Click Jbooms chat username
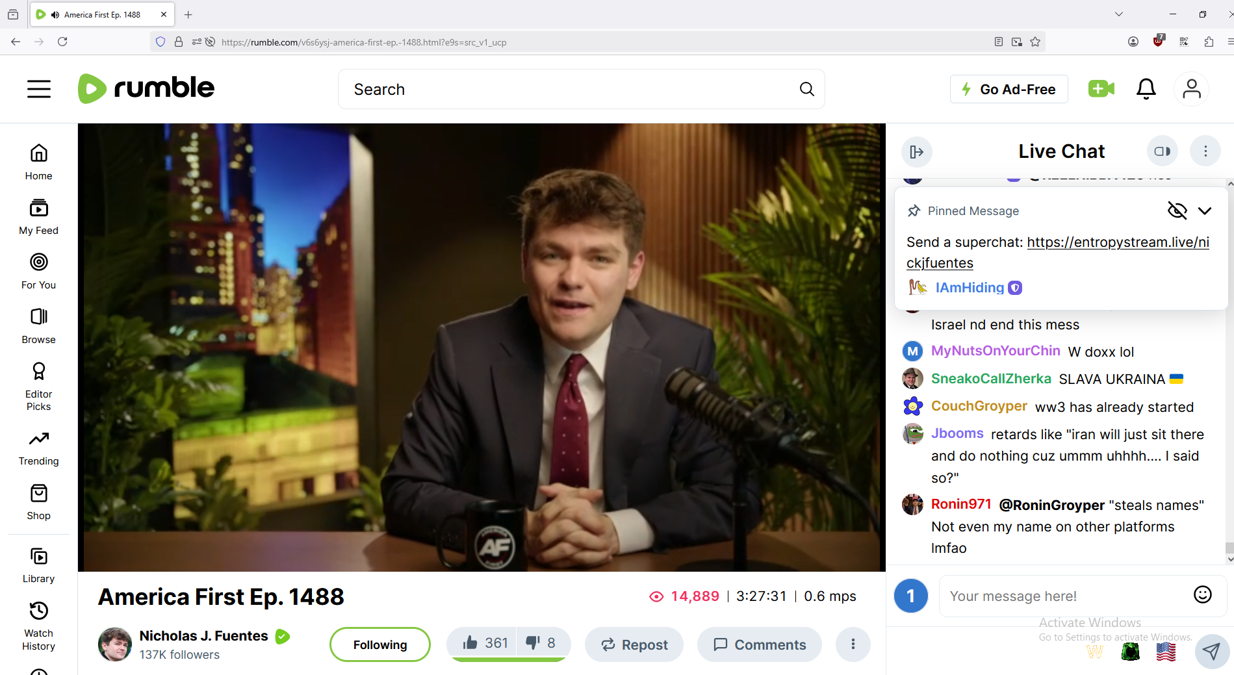The image size is (1234, 675). tap(957, 433)
